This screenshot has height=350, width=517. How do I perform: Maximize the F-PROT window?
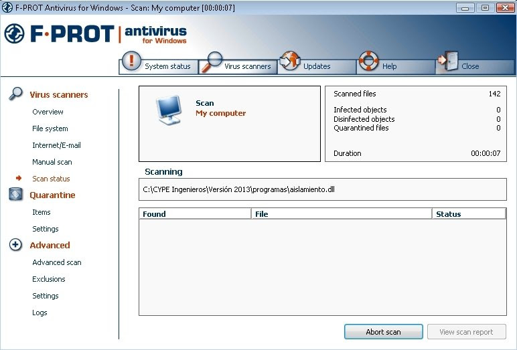click(485, 7)
